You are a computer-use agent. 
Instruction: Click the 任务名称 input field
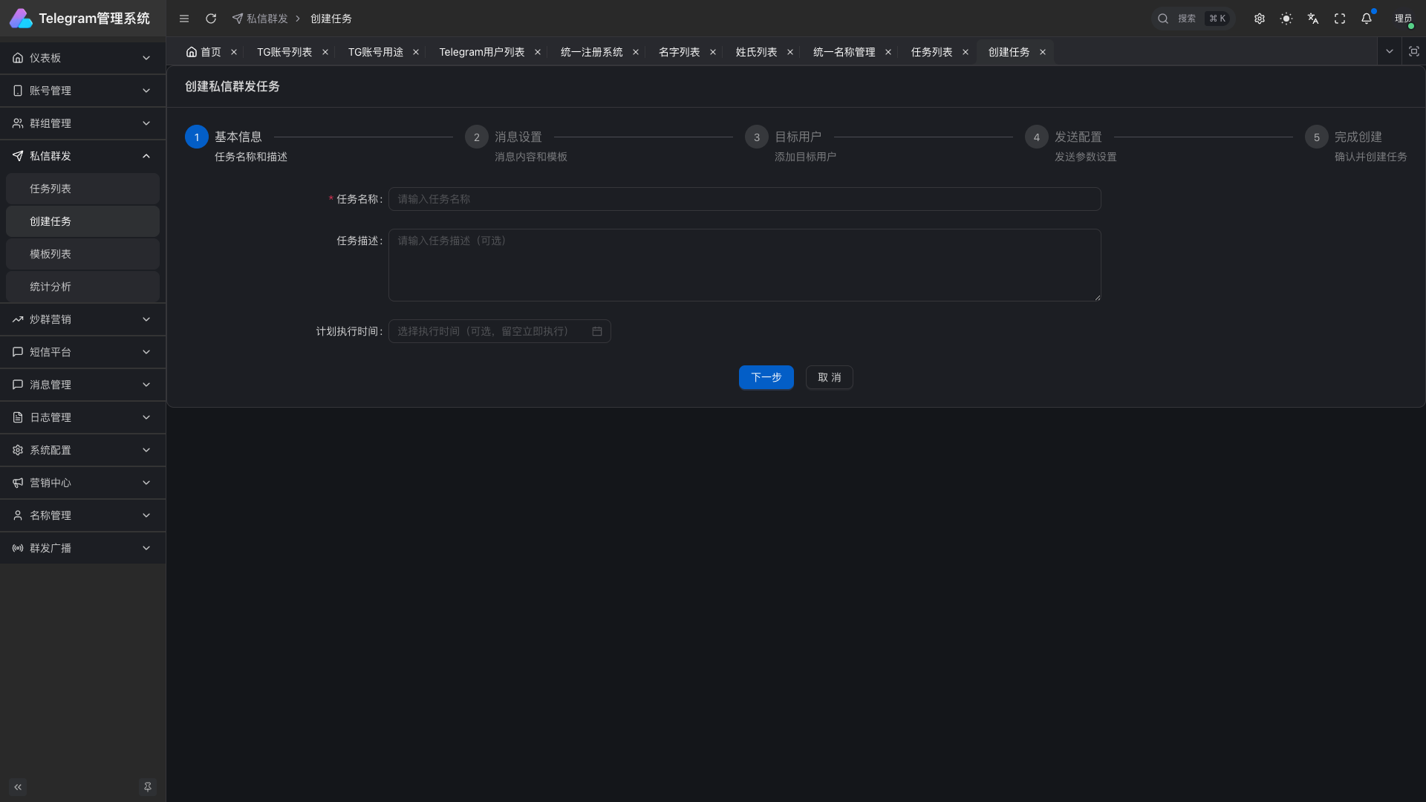pos(744,199)
